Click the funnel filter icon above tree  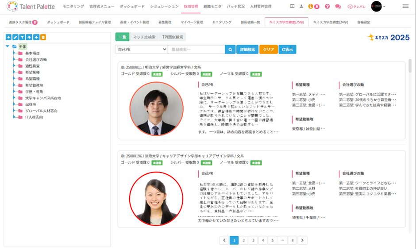tap(22, 38)
